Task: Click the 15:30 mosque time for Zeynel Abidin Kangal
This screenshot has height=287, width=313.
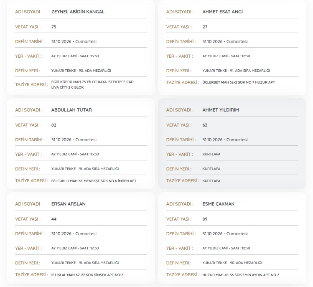Action: (75, 56)
